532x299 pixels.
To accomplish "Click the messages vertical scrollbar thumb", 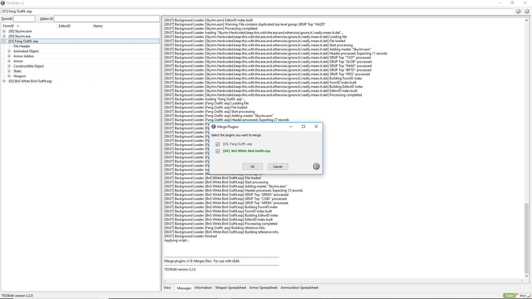I will (x=526, y=238).
